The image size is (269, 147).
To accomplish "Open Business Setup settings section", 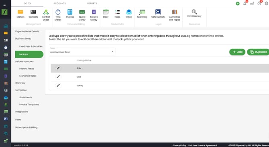I will click(23, 39).
